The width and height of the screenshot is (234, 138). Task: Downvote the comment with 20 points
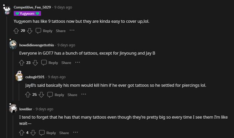pyautogui.click(x=30, y=31)
